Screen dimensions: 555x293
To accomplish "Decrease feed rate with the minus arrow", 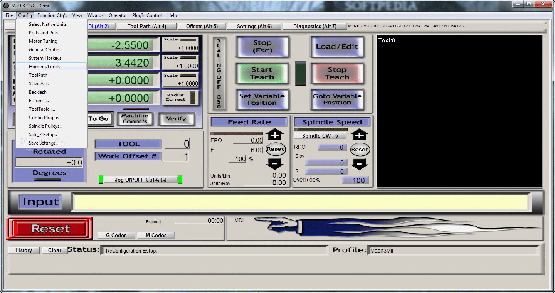I will click(275, 164).
